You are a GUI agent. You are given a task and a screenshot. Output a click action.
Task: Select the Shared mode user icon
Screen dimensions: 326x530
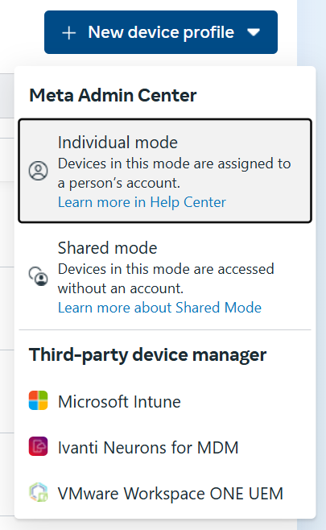[38, 276]
